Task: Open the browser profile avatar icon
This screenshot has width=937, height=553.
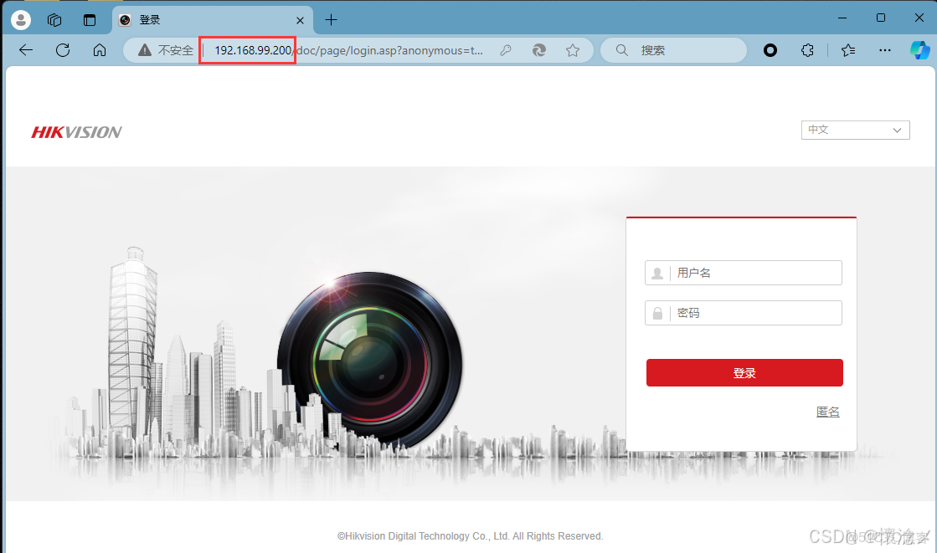Action: pos(21,20)
